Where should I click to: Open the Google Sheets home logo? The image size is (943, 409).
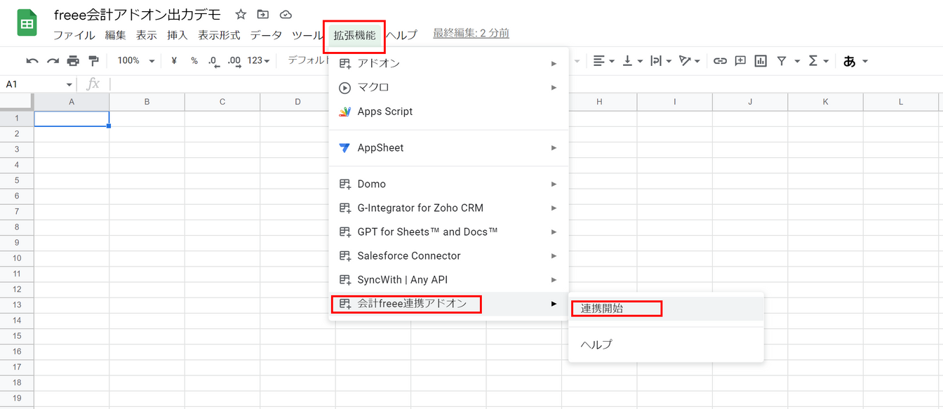click(x=27, y=23)
